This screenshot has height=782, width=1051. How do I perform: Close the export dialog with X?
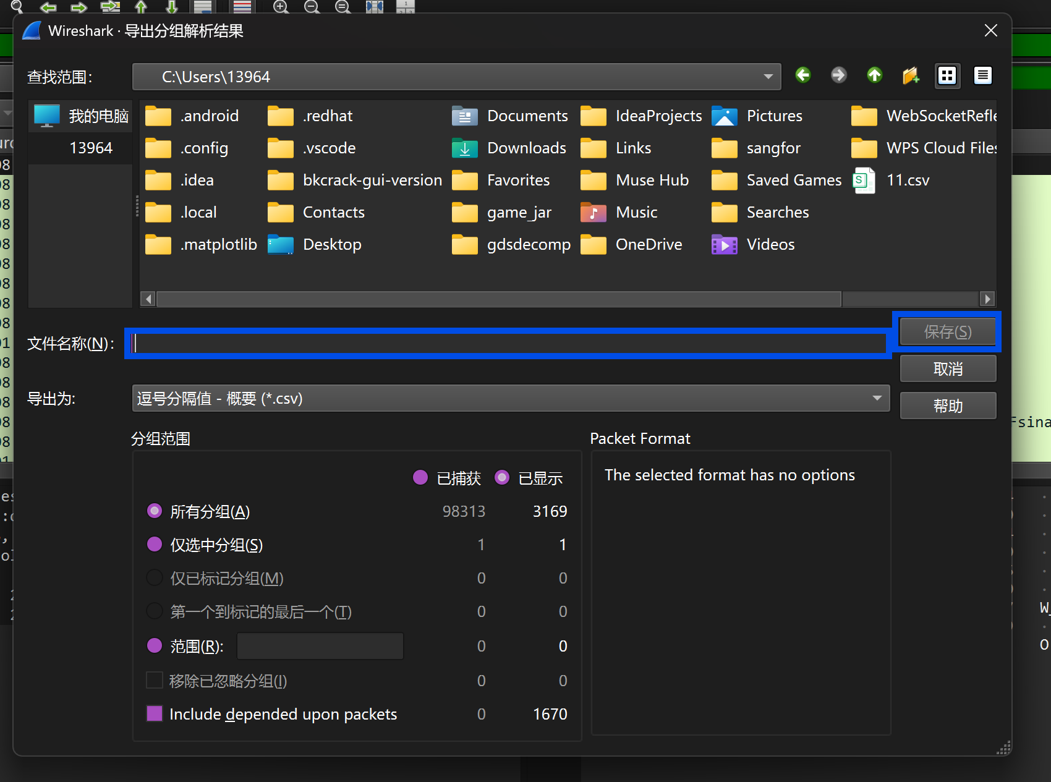pyautogui.click(x=990, y=30)
